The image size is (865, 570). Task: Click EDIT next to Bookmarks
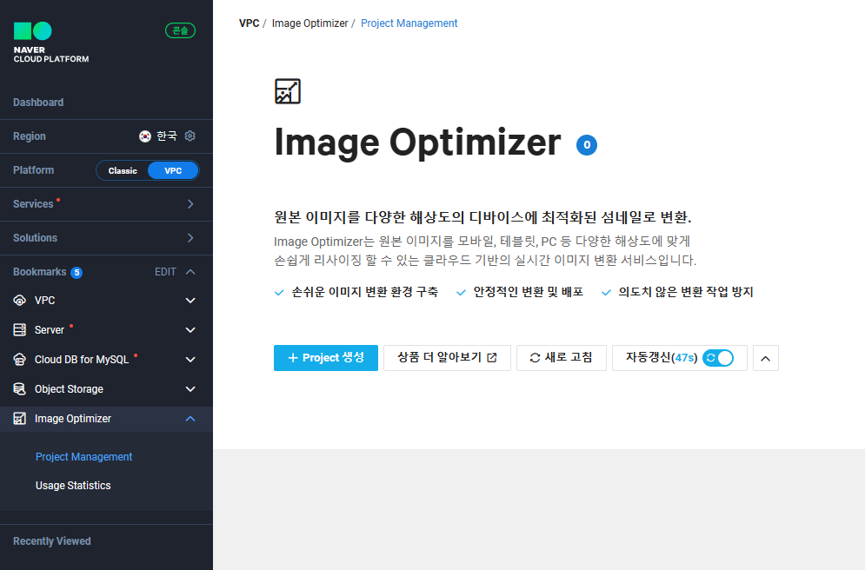(165, 272)
